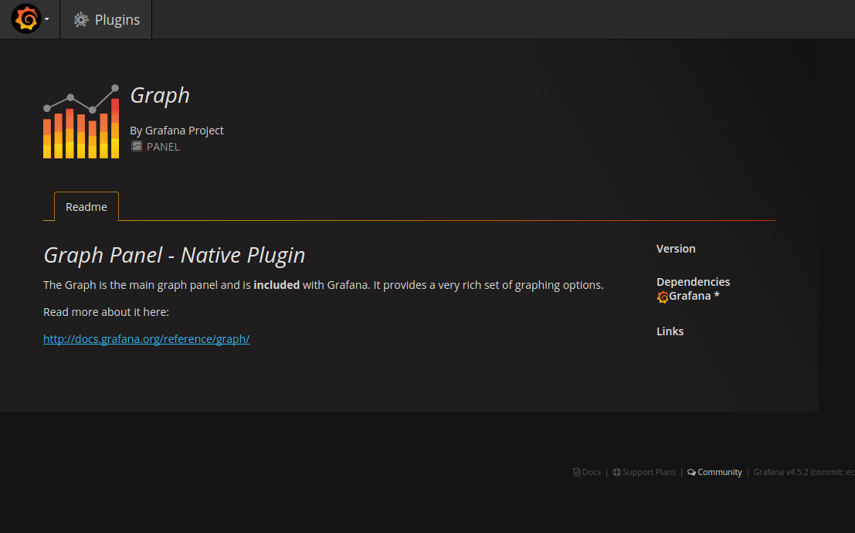
Task: Click the Graph plugin title heading
Action: [x=159, y=95]
